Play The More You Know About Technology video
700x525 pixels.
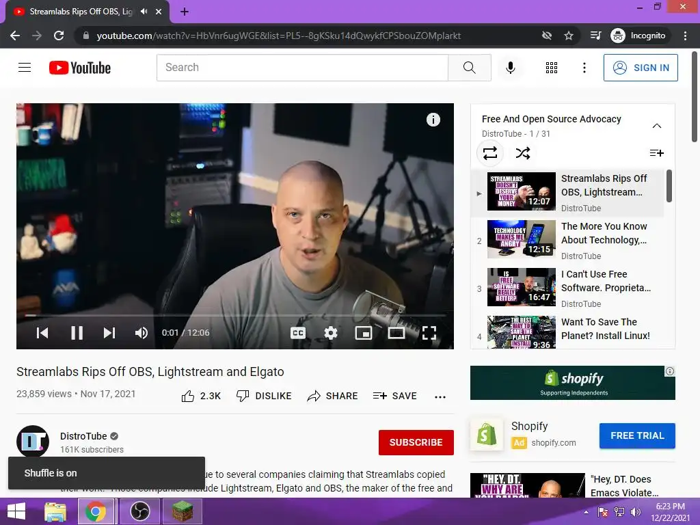(x=567, y=240)
